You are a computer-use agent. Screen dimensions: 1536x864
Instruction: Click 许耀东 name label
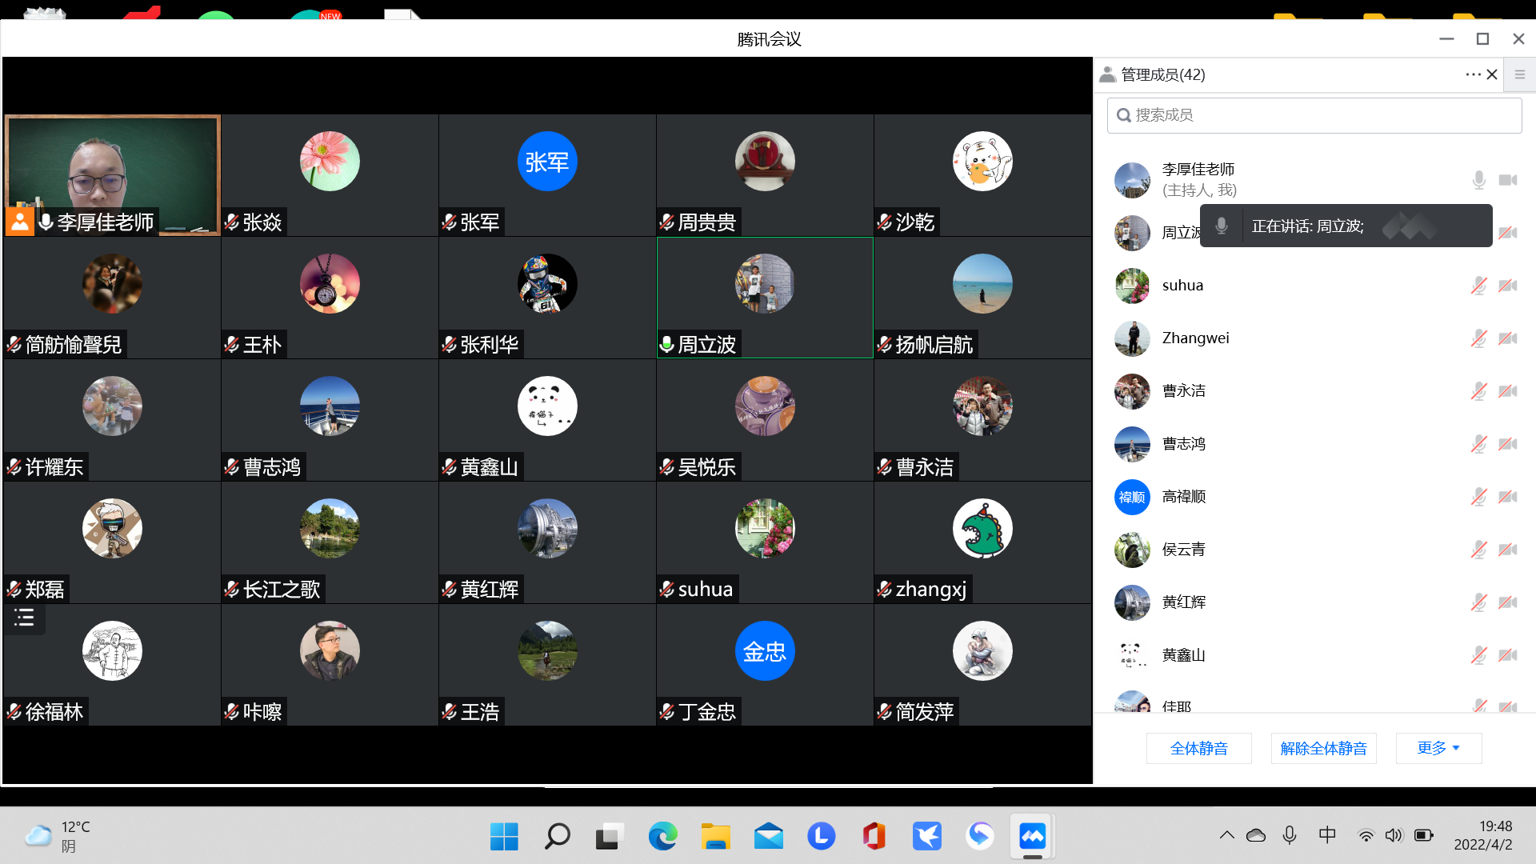(x=54, y=467)
